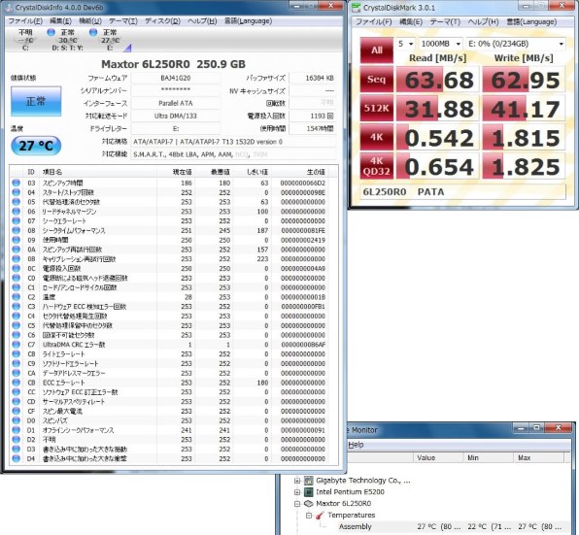Click status icon for D2 不明 row
The height and width of the screenshot is (535, 579).
coord(16,440)
